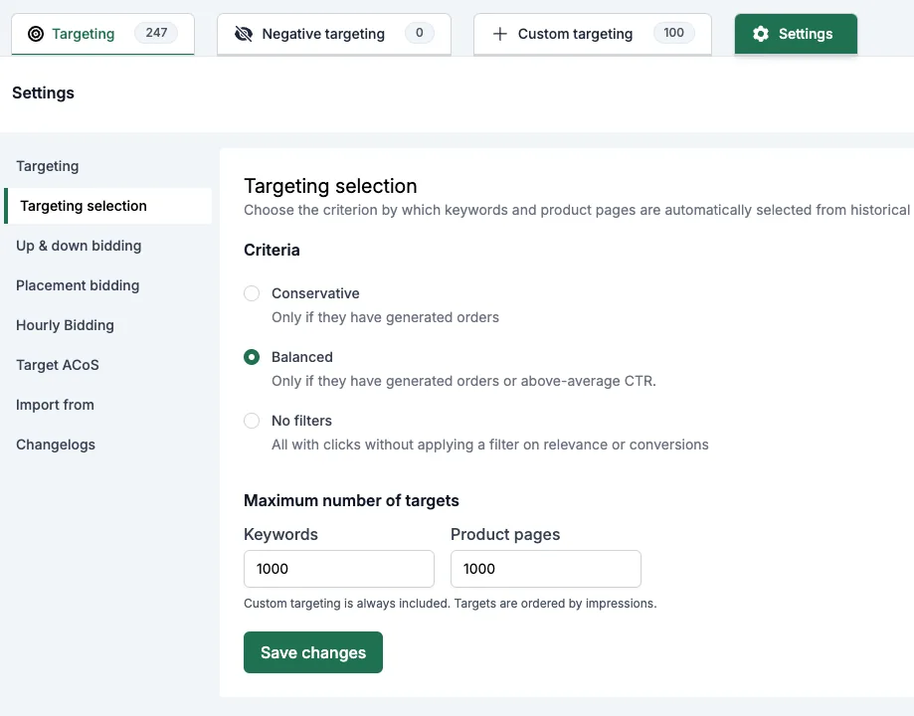The height and width of the screenshot is (716, 914).
Task: Click the target icon on Targeting tab
Action: pyautogui.click(x=36, y=34)
